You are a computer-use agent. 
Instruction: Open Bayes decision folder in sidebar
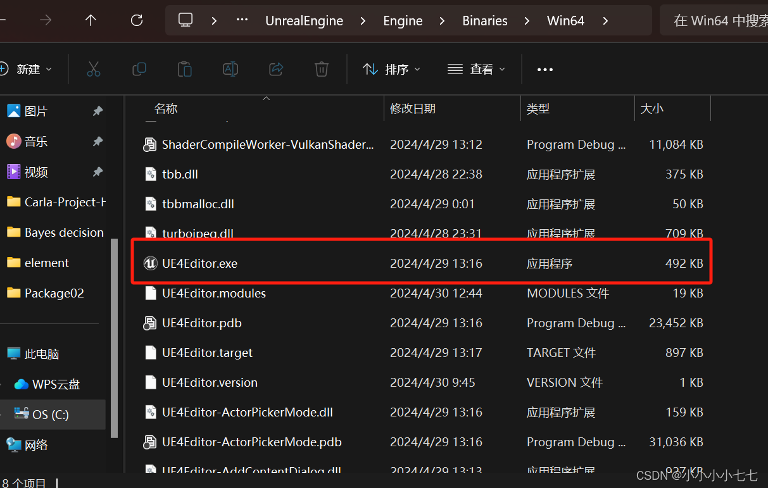point(54,232)
